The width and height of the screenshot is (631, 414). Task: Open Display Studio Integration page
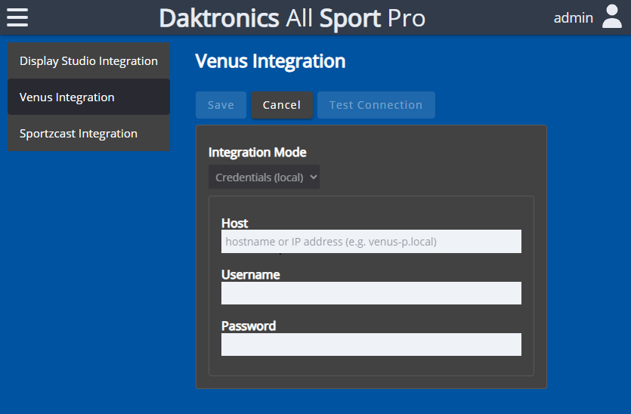[x=88, y=60]
